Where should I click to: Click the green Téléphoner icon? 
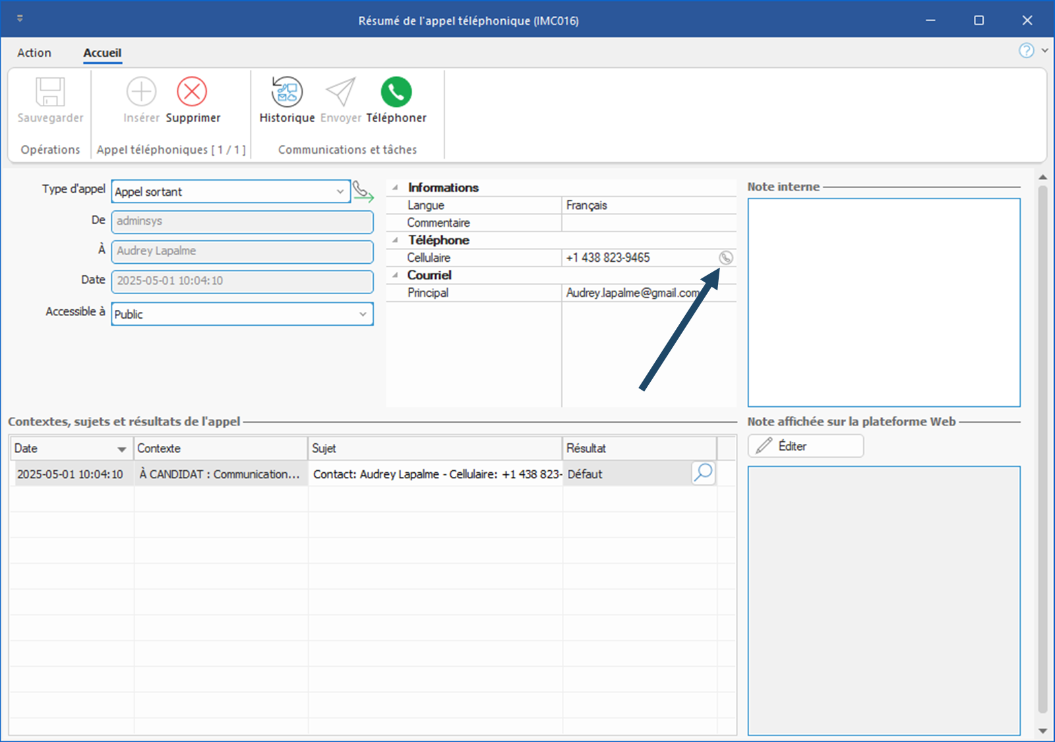click(x=396, y=92)
